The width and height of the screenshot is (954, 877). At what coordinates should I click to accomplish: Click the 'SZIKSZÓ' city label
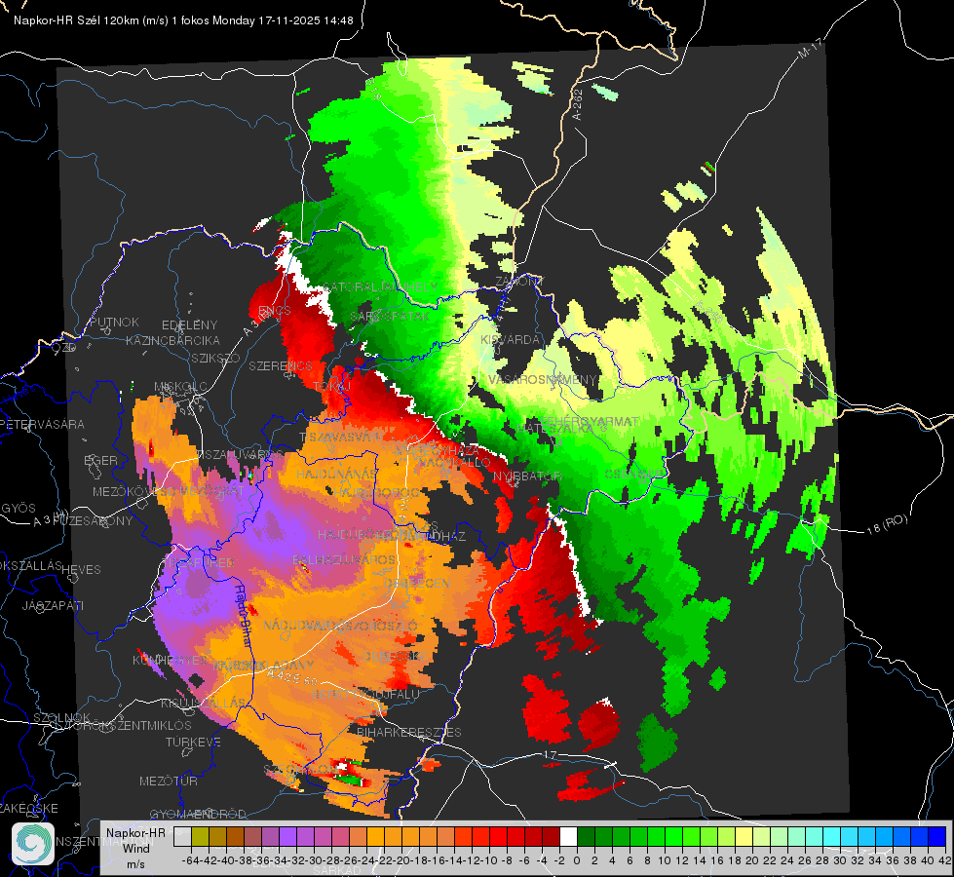coord(216,358)
